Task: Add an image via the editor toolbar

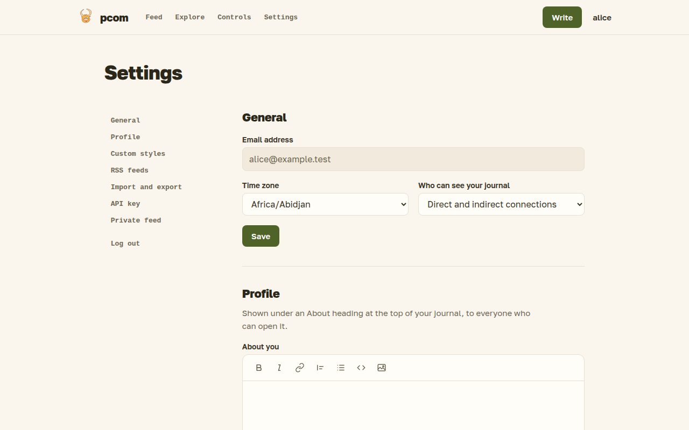Action: pyautogui.click(x=382, y=368)
